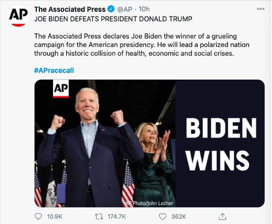Click the reply speech bubble icon
The width and height of the screenshot is (272, 224).
pos(38,216)
